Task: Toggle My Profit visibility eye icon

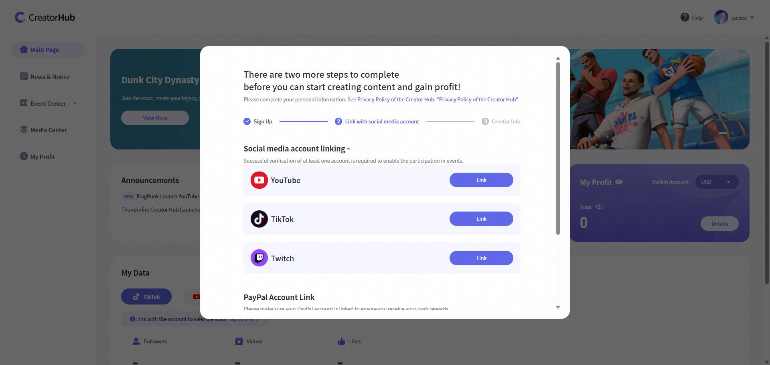Action: point(619,182)
